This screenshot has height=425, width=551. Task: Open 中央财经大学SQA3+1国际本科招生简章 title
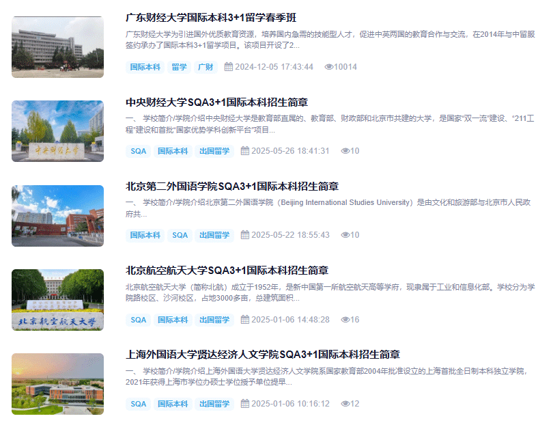tap(216, 102)
